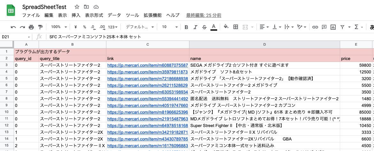Click select-all corner box
This screenshot has width=374, height=151.
pyautogui.click(x=7, y=44)
